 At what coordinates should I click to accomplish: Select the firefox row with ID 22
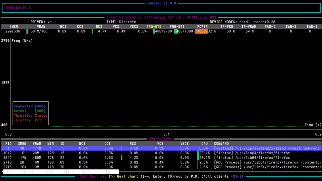(161, 158)
